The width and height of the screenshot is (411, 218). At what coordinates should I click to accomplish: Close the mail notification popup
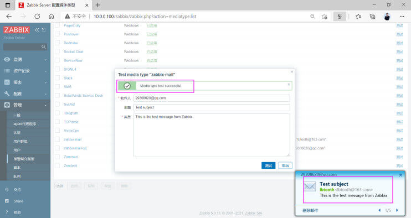[x=400, y=175]
